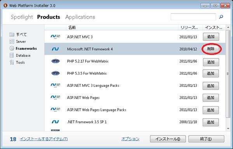Screen dimensions: 233x149
Task: Open the インストールするアイテム link
Action: tap(43, 139)
